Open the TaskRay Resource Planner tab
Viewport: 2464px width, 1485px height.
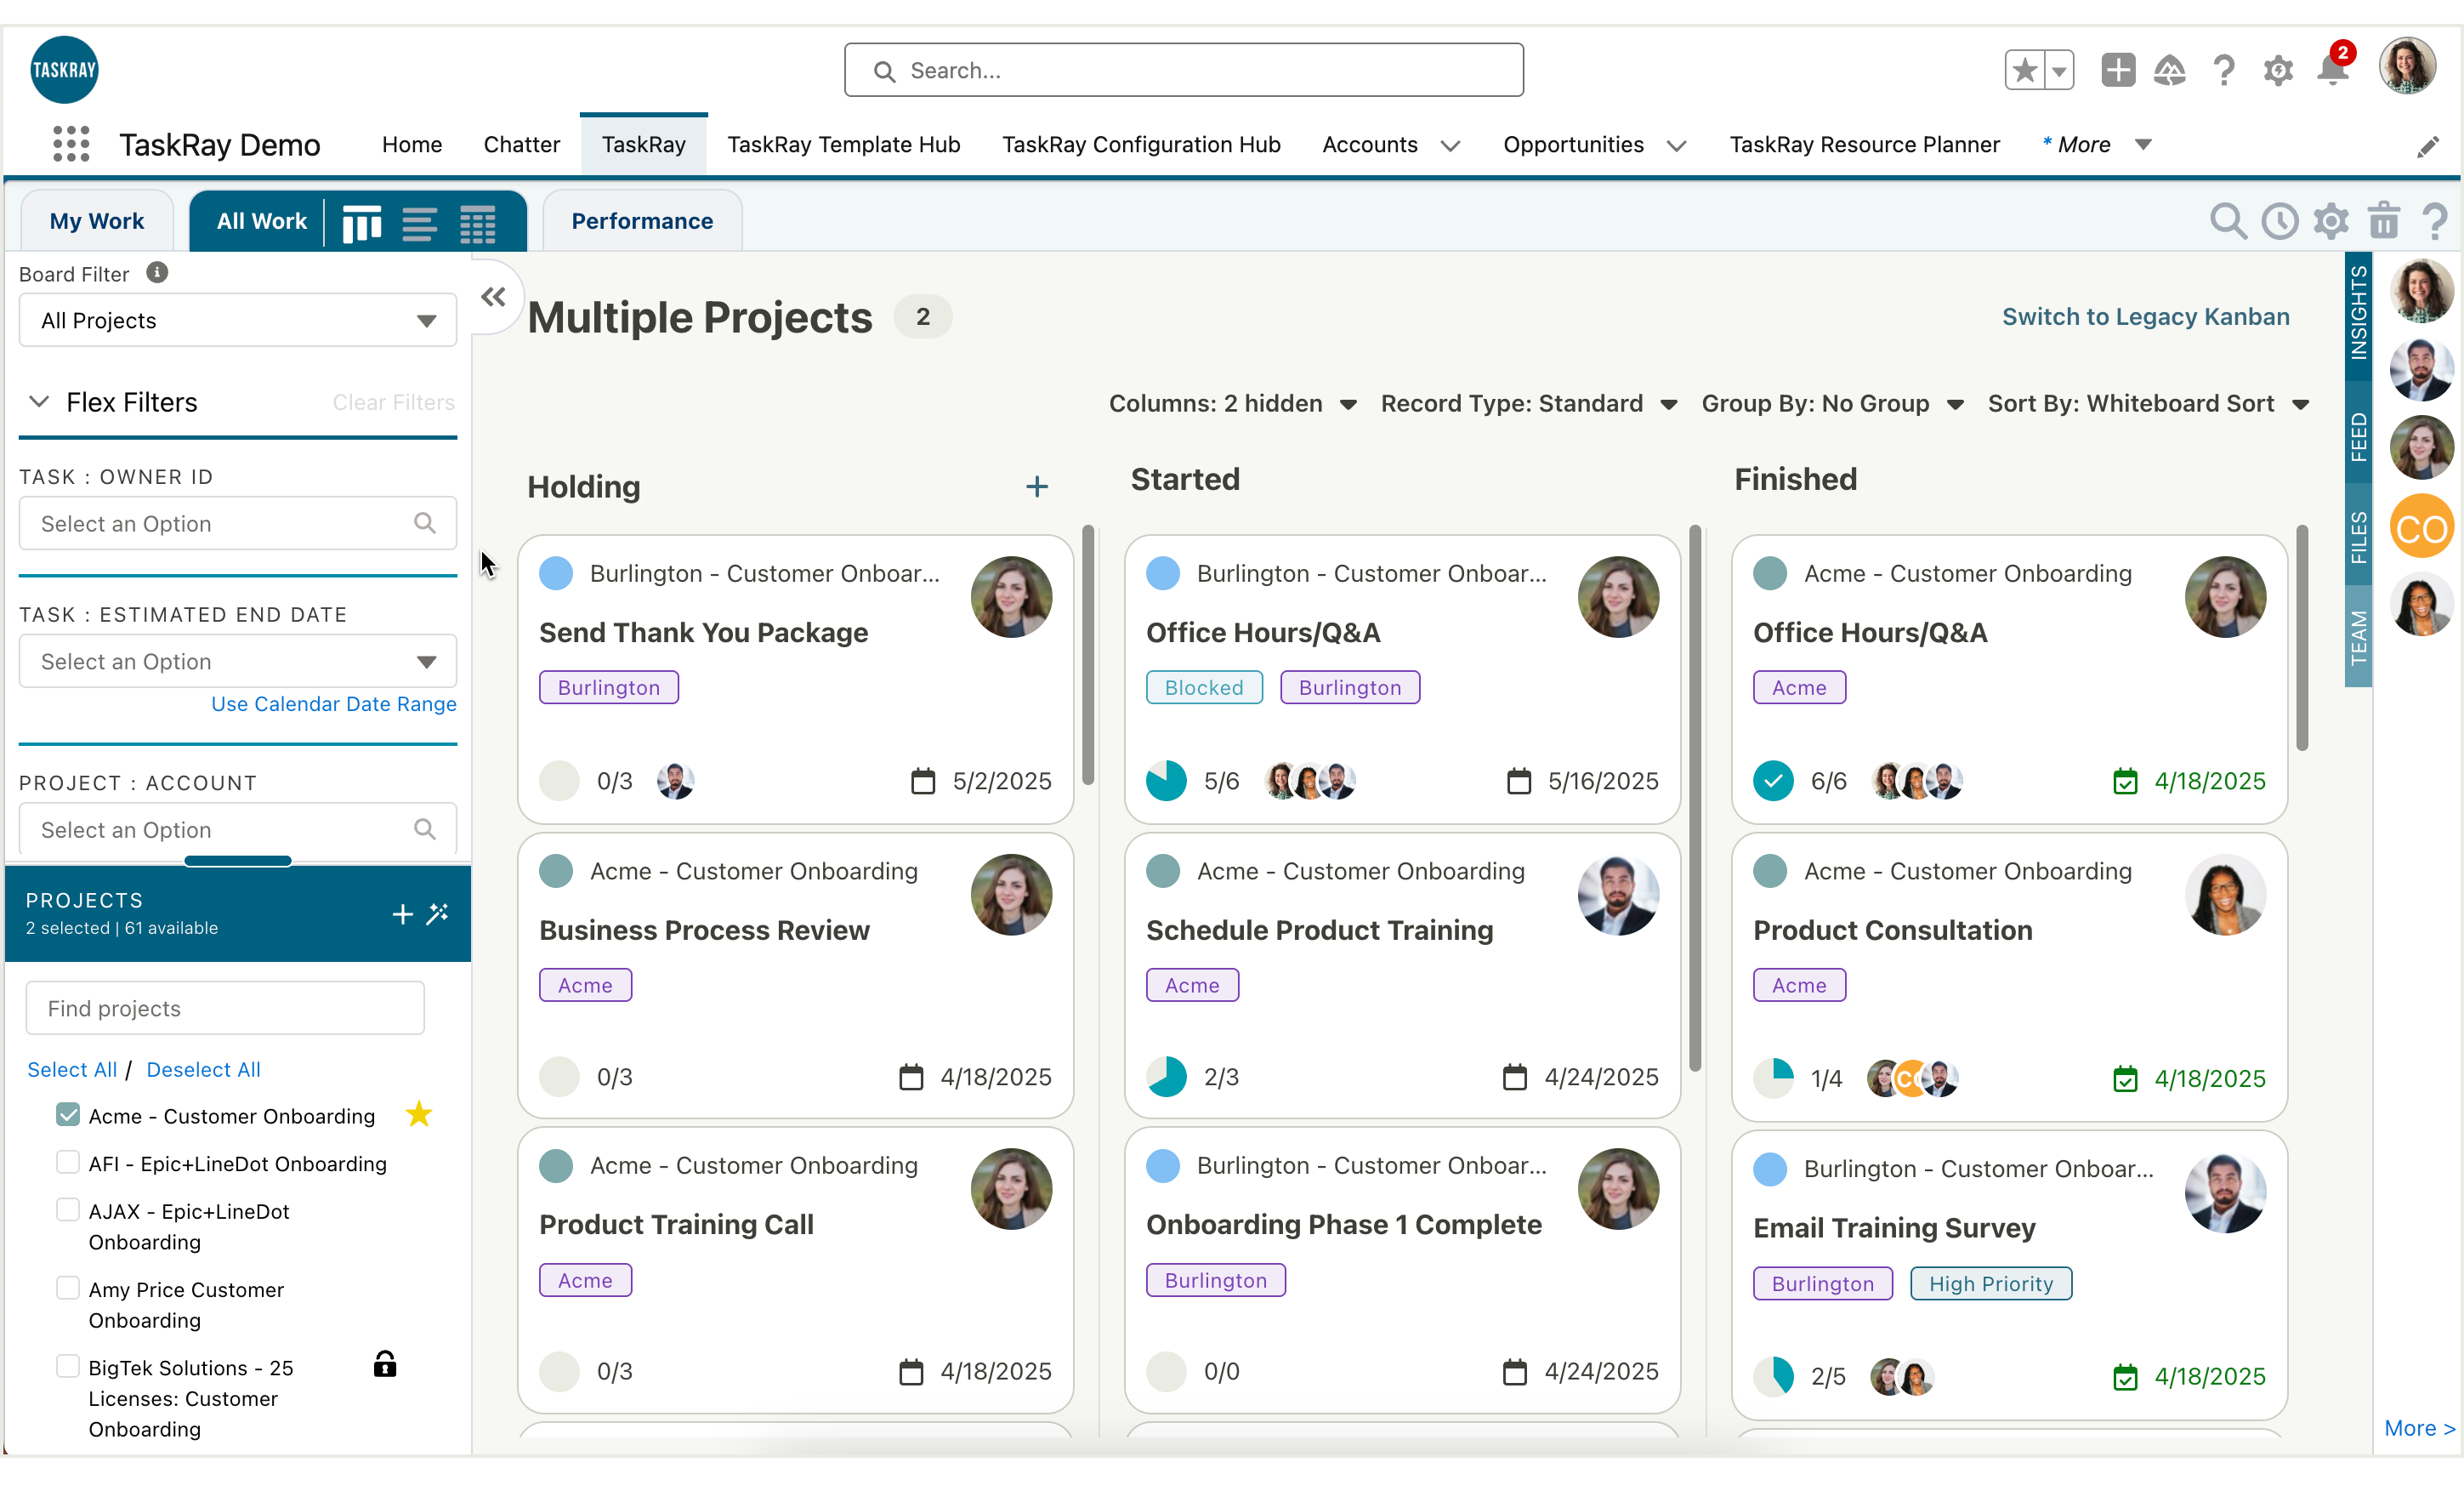(1864, 145)
